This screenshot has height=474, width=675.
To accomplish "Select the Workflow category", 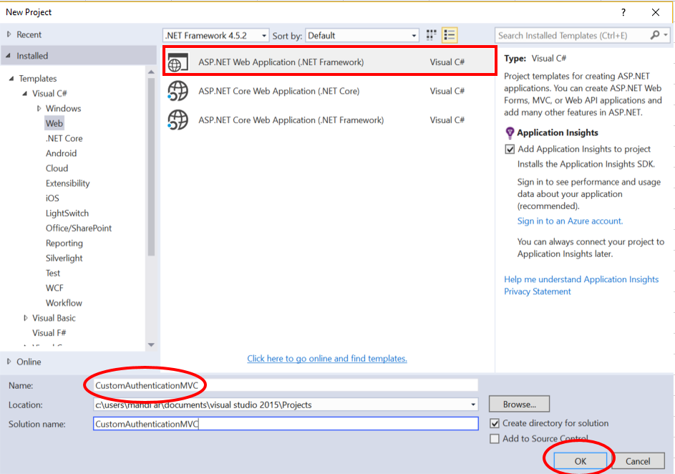I will [64, 303].
